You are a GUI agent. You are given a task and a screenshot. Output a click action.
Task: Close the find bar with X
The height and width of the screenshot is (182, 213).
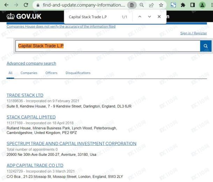159,16
